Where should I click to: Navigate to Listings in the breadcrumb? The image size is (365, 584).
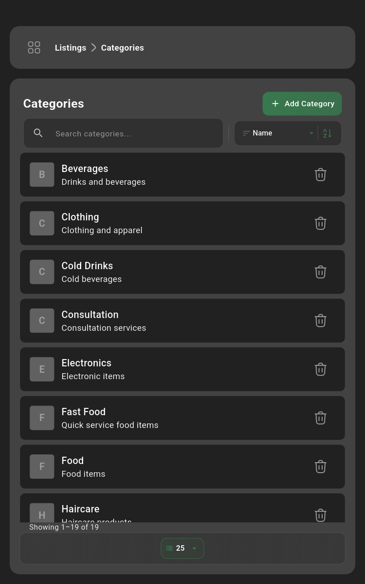point(70,47)
